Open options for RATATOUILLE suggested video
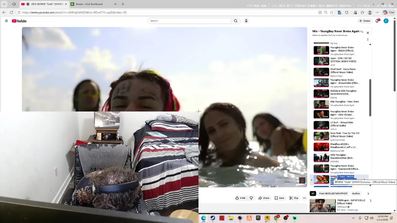 371,201
